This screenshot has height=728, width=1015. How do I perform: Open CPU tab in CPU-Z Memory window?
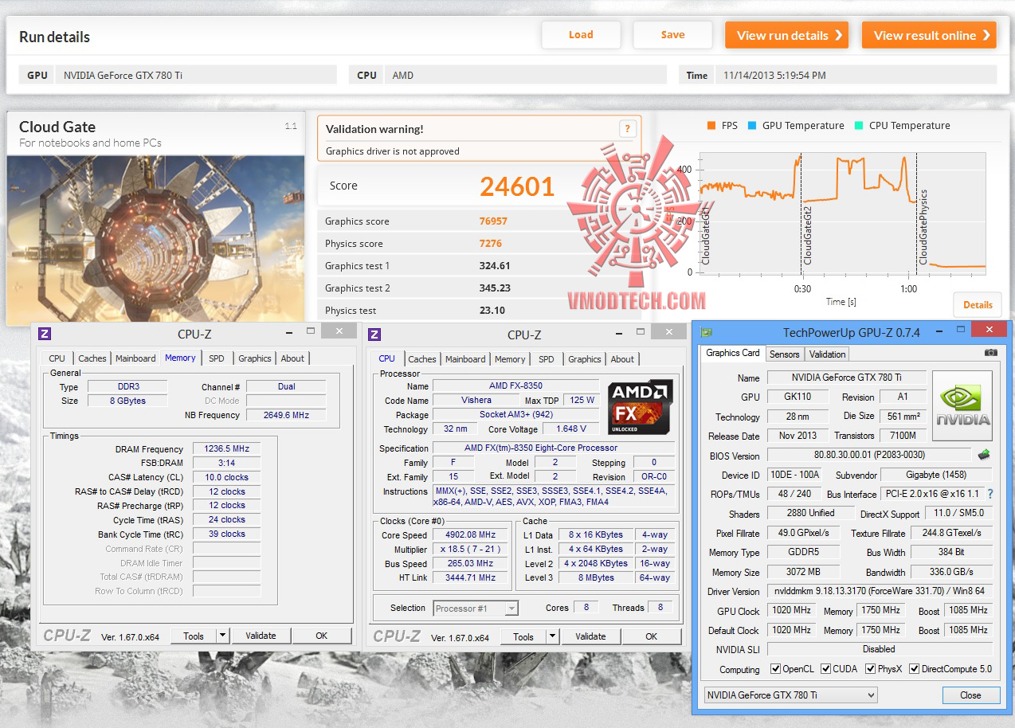[57, 358]
